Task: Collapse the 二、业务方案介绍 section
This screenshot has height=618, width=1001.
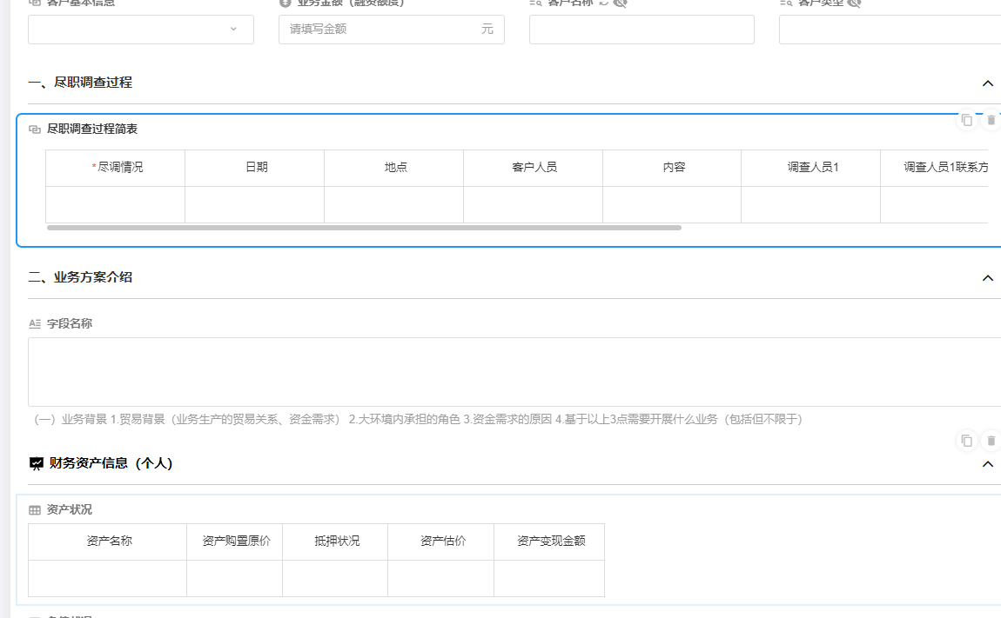Action: click(x=987, y=278)
